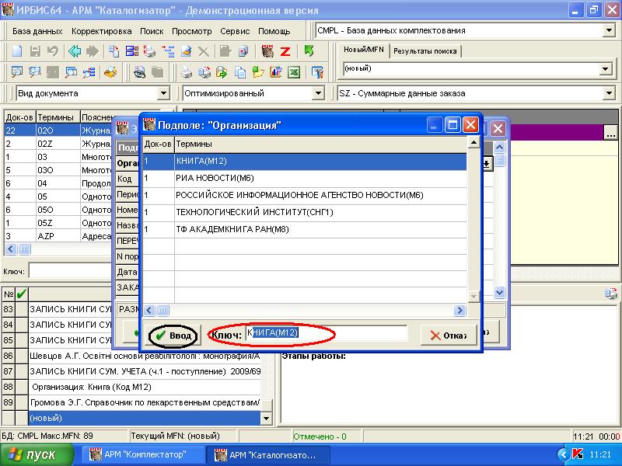The image size is (622, 466).
Task: Click the green double-left arrow icon
Action: point(75,51)
